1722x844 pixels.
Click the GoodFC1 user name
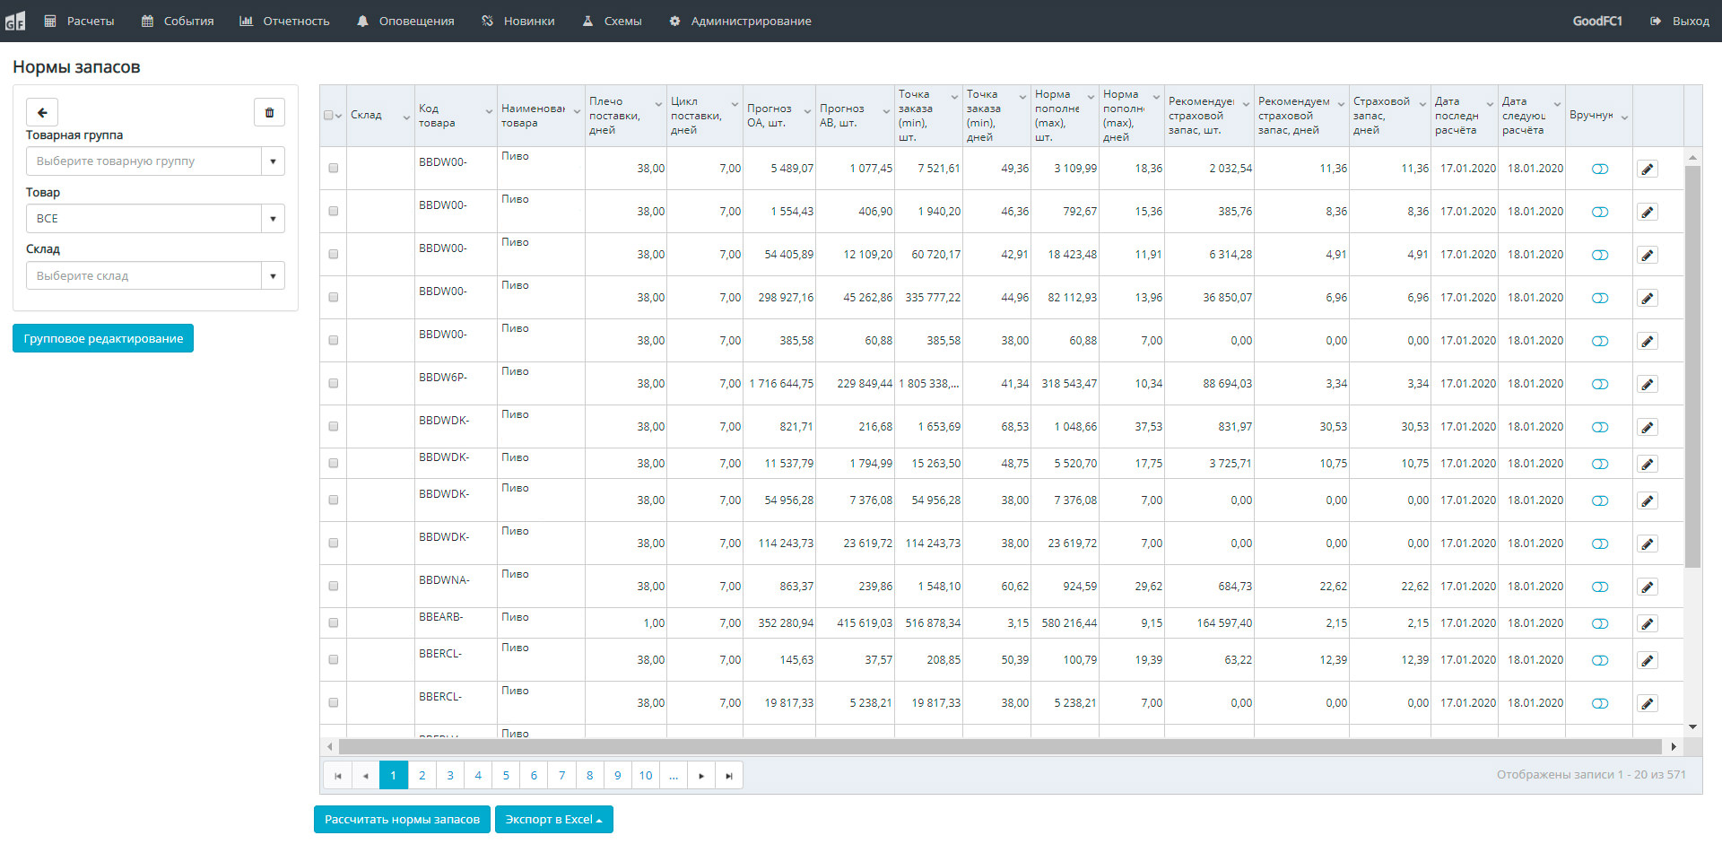tap(1597, 21)
